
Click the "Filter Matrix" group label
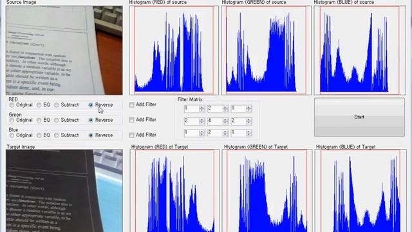pos(190,99)
